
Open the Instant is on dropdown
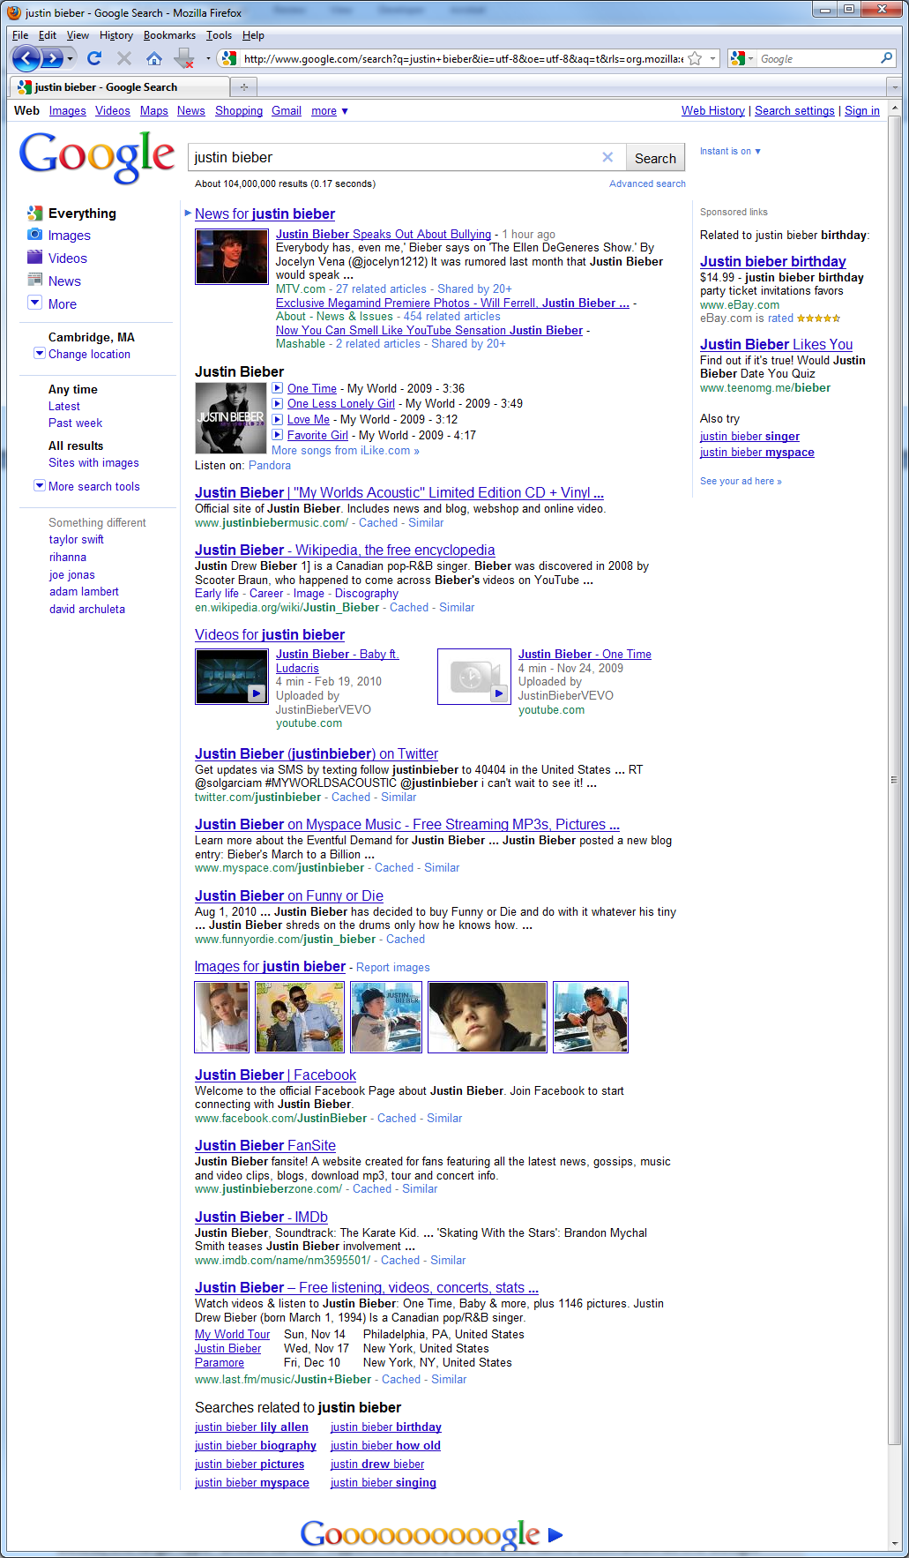point(730,151)
